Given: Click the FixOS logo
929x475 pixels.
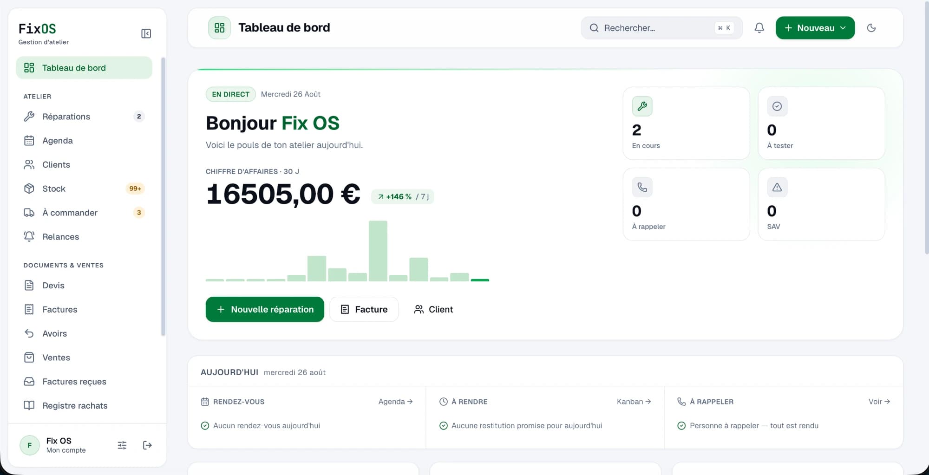Looking at the screenshot, I should [37, 29].
